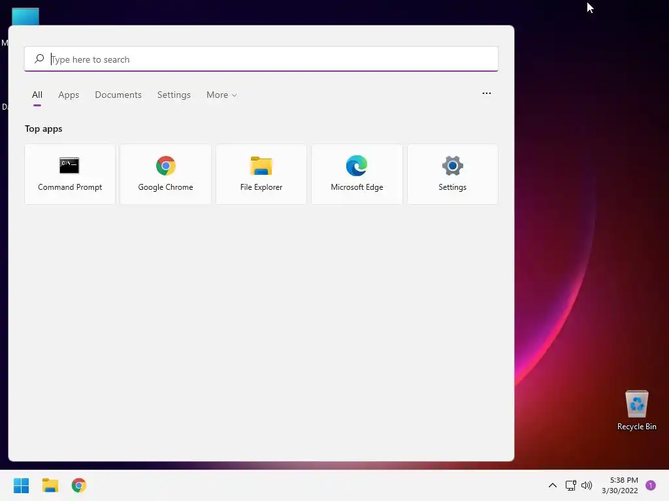Focus the Type here to search field

[261, 59]
